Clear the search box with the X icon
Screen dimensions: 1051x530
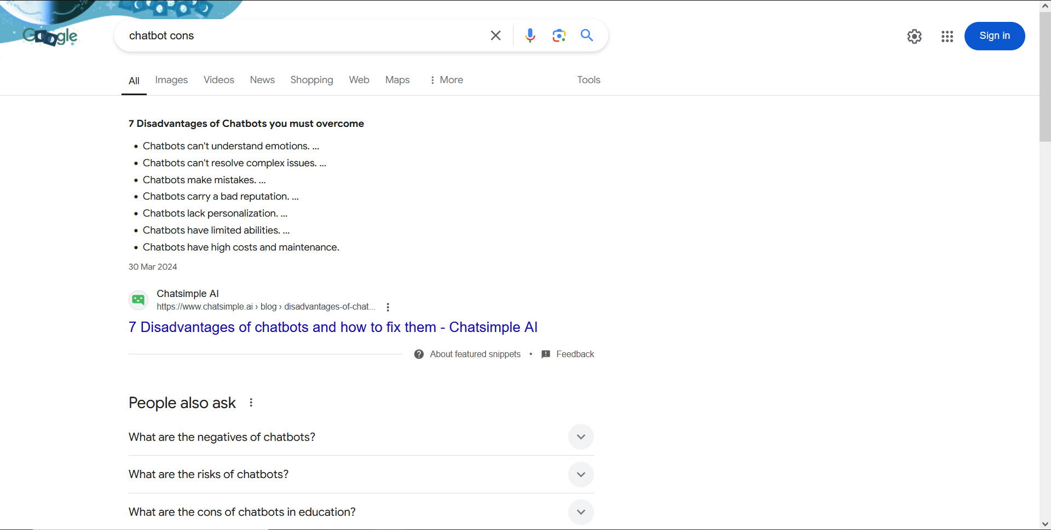click(495, 36)
